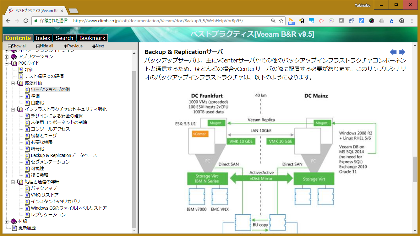Switch to the Contents tab
This screenshot has height=236, width=420.
click(x=18, y=38)
